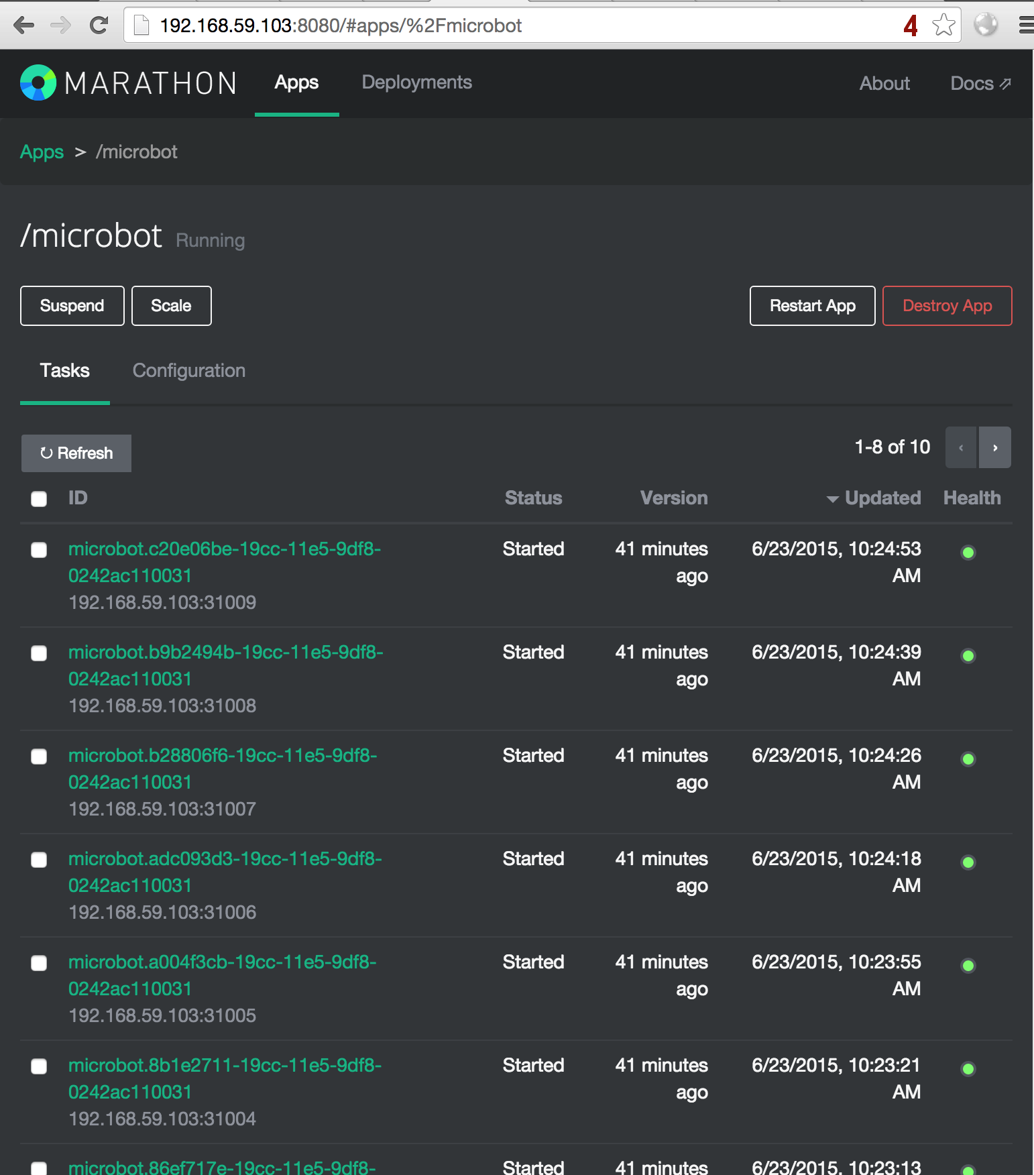Click the Destroy App button
Viewport: 1034px width, 1175px height.
click(x=947, y=306)
